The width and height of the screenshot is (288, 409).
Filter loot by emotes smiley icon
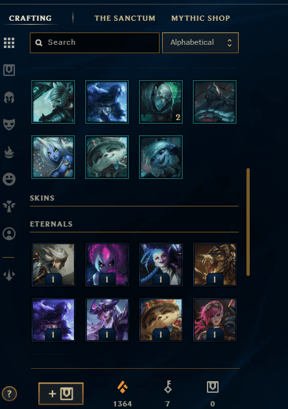tap(9, 179)
